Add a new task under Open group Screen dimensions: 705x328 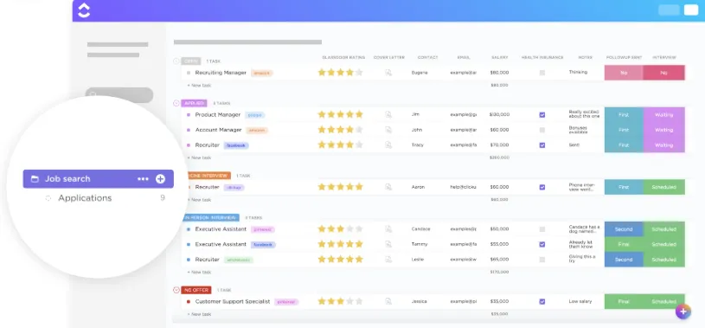(x=199, y=86)
